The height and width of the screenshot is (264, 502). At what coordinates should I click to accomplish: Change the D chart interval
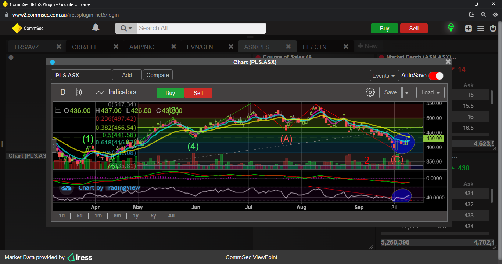pos(63,92)
